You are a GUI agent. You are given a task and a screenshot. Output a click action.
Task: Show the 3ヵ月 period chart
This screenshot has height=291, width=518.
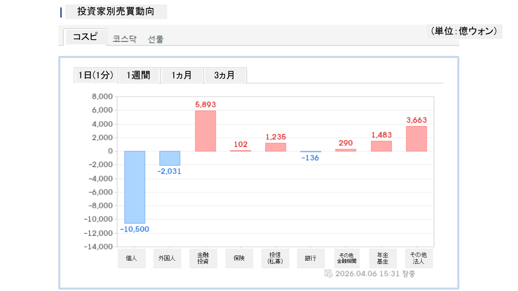tap(225, 75)
